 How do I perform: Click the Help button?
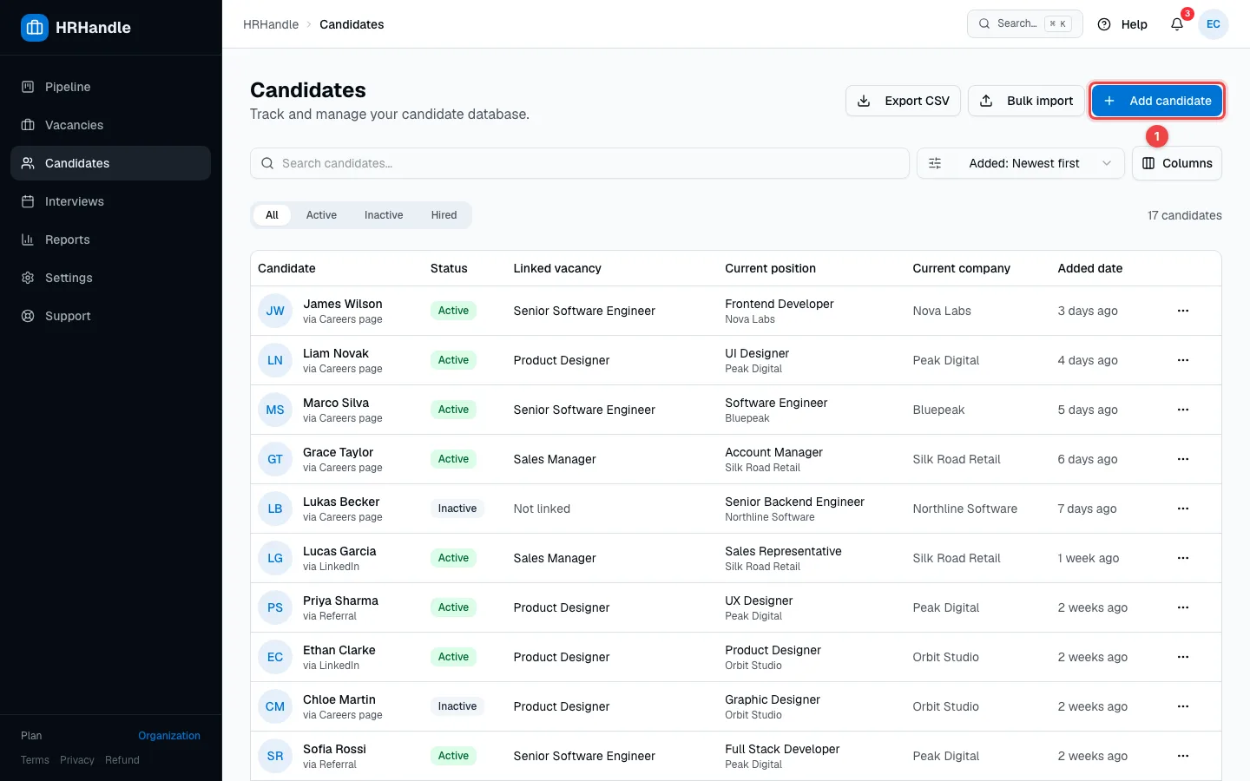1122,24
